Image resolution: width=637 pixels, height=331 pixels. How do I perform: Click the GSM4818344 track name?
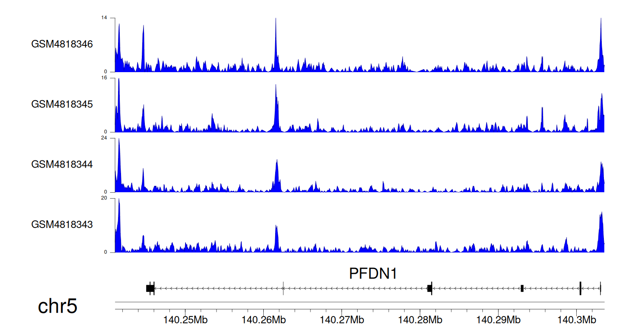click(x=62, y=164)
